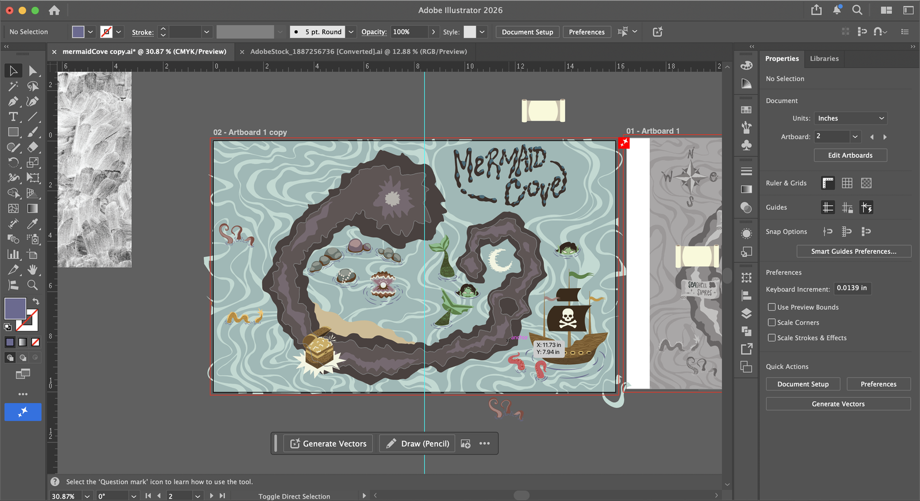
Task: Expand the Artboard number dropdown
Action: pos(855,137)
